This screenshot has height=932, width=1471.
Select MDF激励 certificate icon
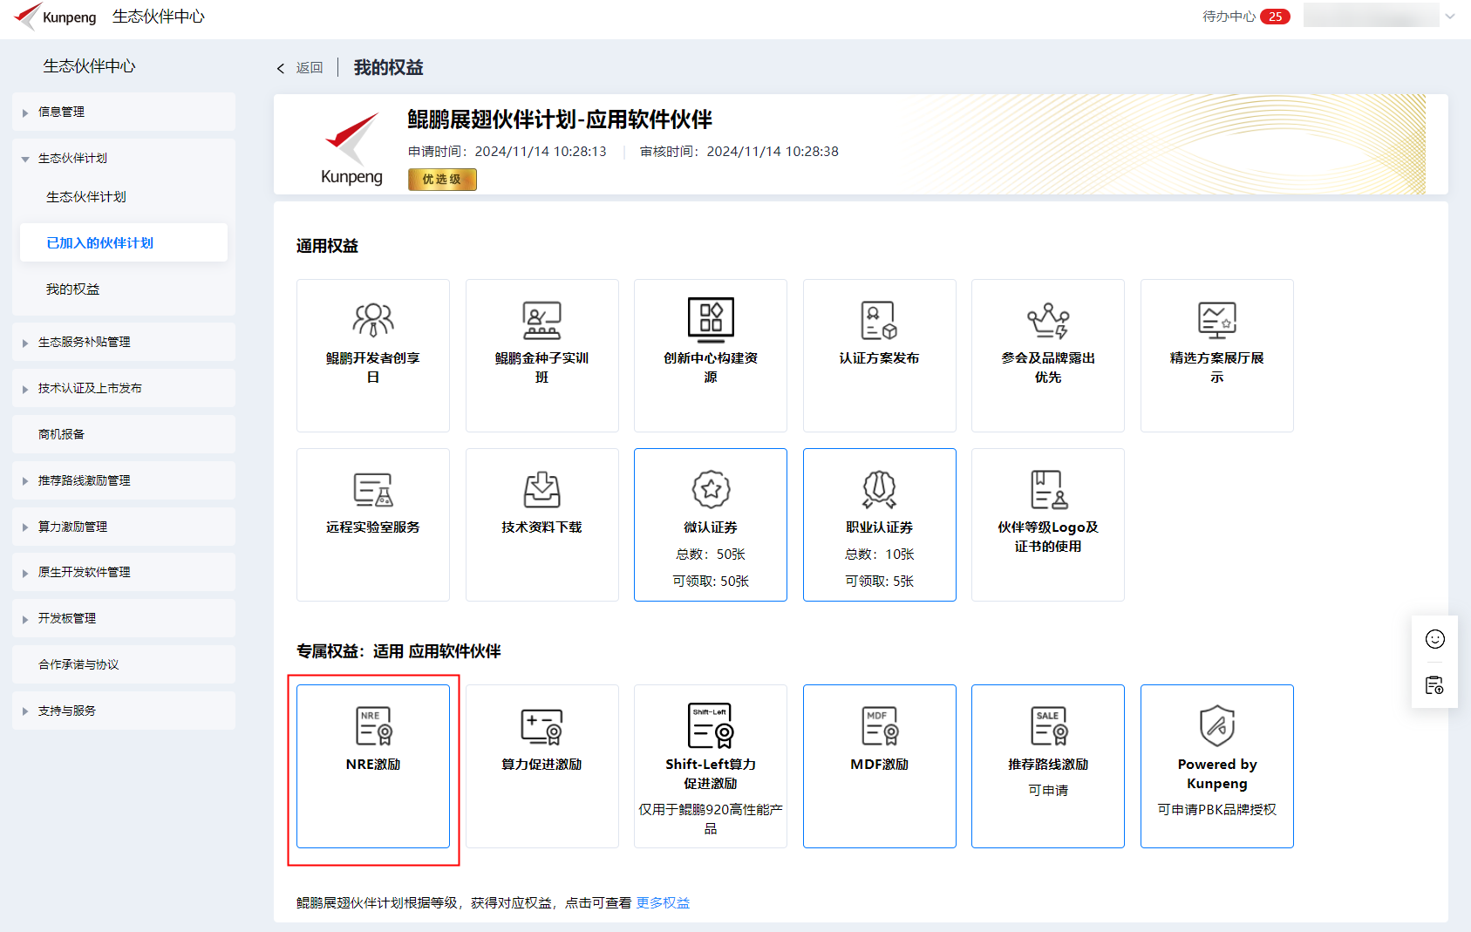(879, 725)
